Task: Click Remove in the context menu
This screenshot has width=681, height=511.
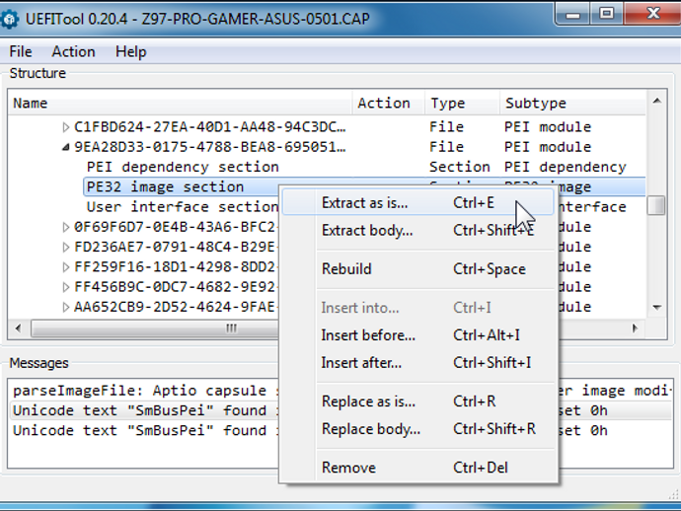Action: click(417, 468)
